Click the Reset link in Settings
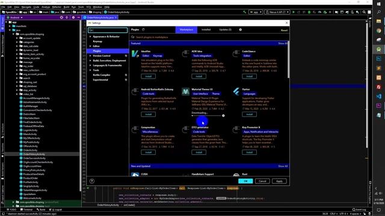Screen dimensions: 385x216 284,31
